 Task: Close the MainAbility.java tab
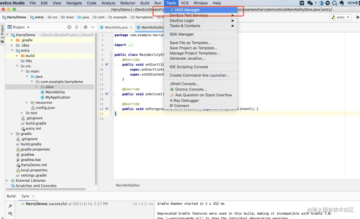(x=131, y=28)
